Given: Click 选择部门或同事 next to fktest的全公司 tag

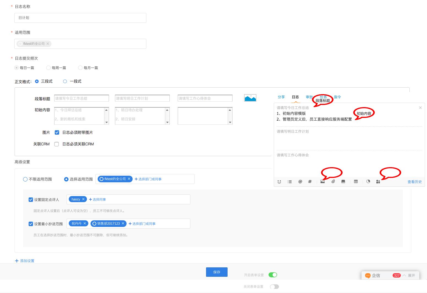Looking at the screenshot, I should 148,179.
